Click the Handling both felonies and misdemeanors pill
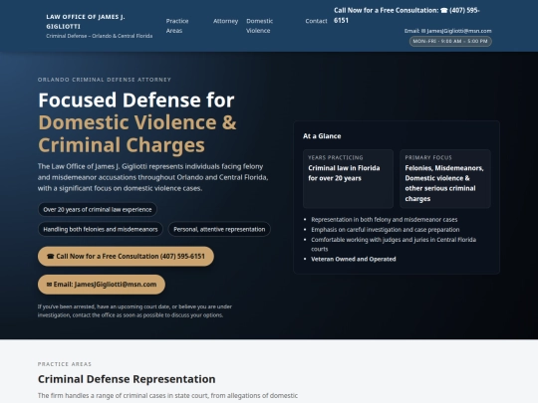 click(101, 229)
